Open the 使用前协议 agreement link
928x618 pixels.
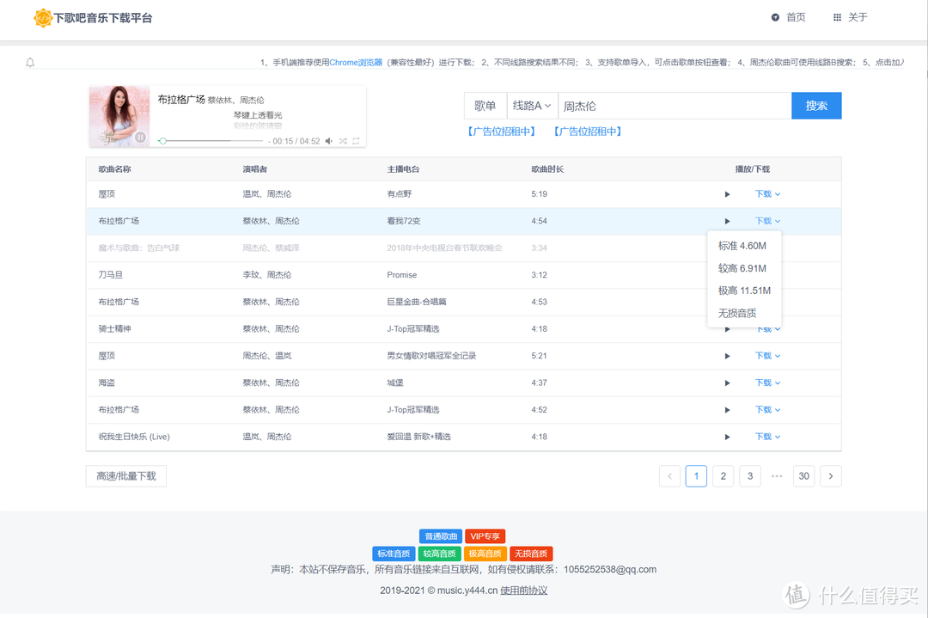pos(524,590)
